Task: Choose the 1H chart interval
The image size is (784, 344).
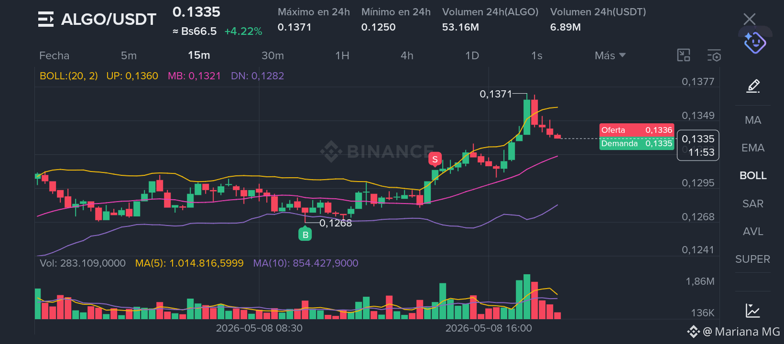Action: [x=342, y=55]
